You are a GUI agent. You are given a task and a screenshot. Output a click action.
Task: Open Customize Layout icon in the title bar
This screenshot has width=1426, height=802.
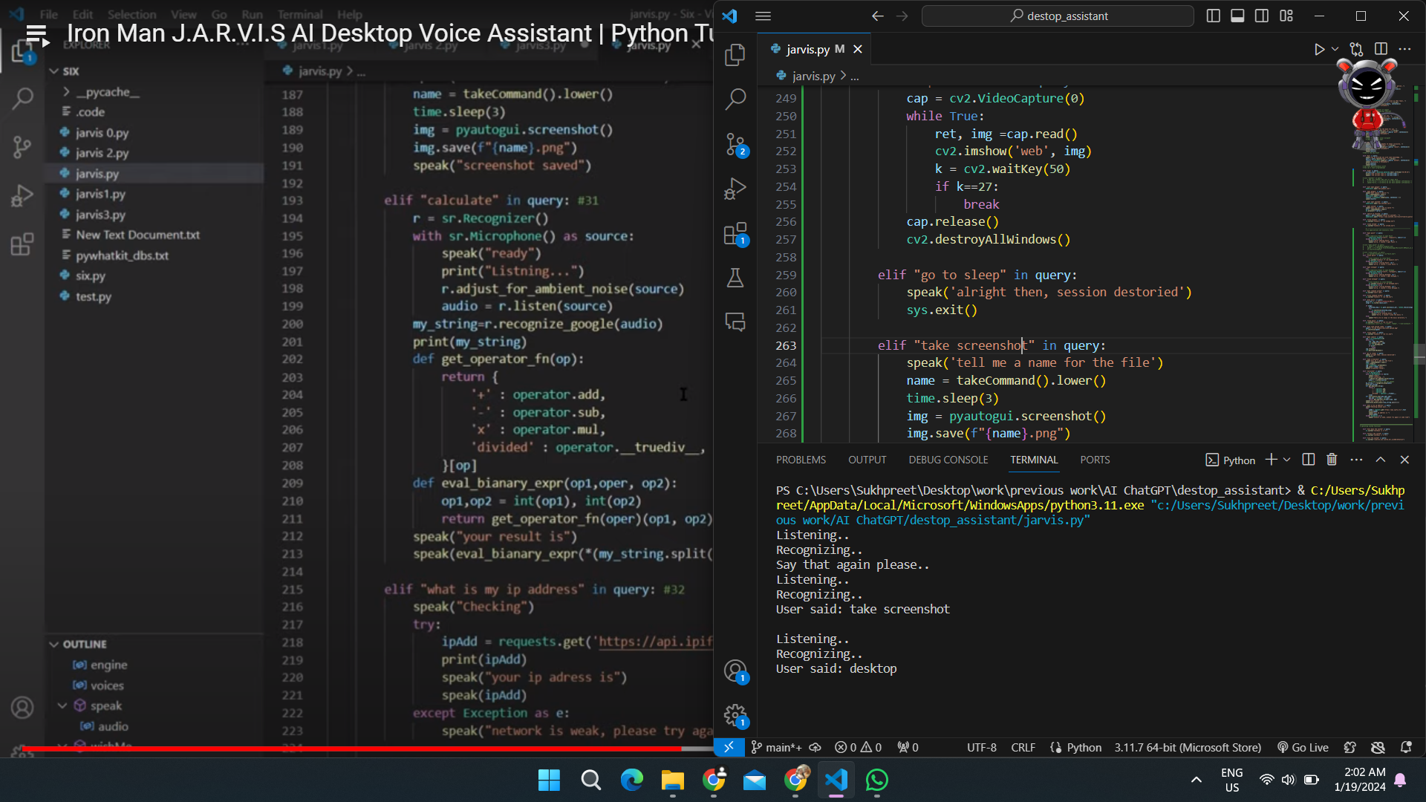pyautogui.click(x=1286, y=16)
